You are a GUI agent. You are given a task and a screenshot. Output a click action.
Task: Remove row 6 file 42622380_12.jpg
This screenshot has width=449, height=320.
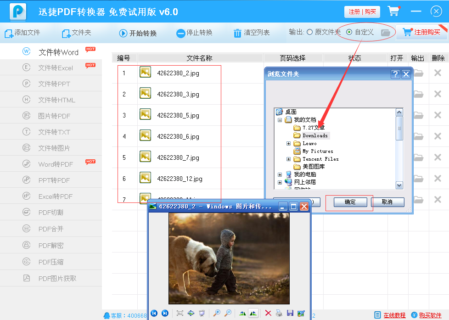tap(438, 178)
